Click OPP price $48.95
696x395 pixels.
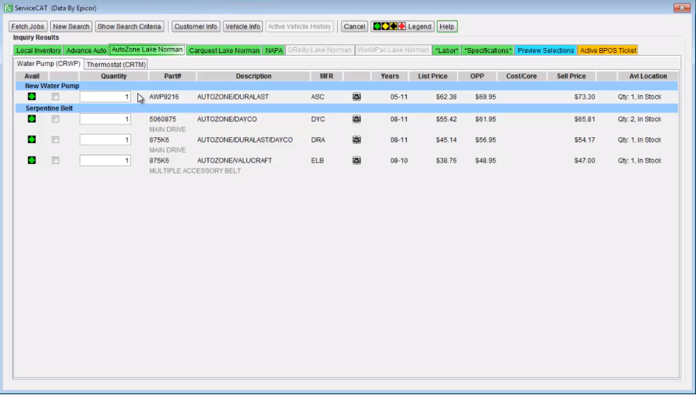tap(485, 160)
